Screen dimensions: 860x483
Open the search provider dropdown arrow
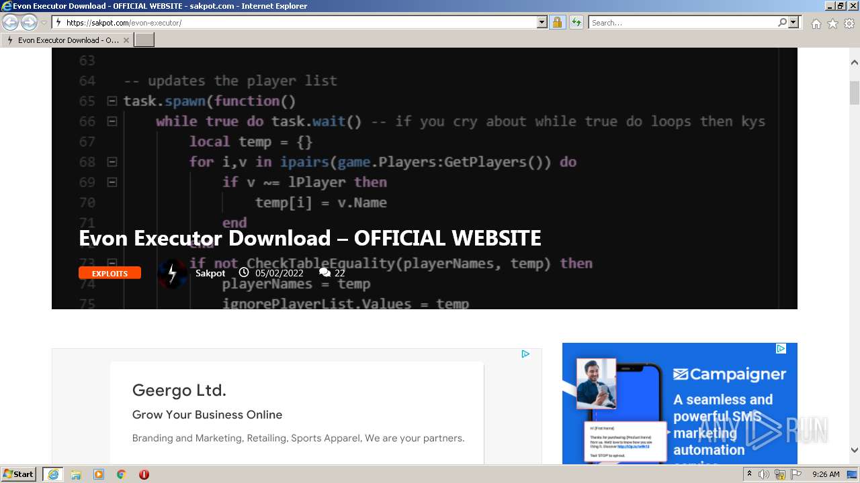(793, 23)
